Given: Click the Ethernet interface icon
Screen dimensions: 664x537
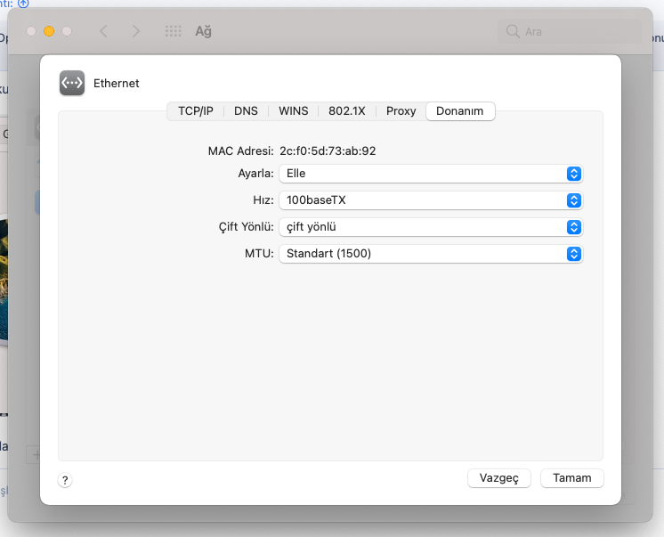Looking at the screenshot, I should point(71,83).
